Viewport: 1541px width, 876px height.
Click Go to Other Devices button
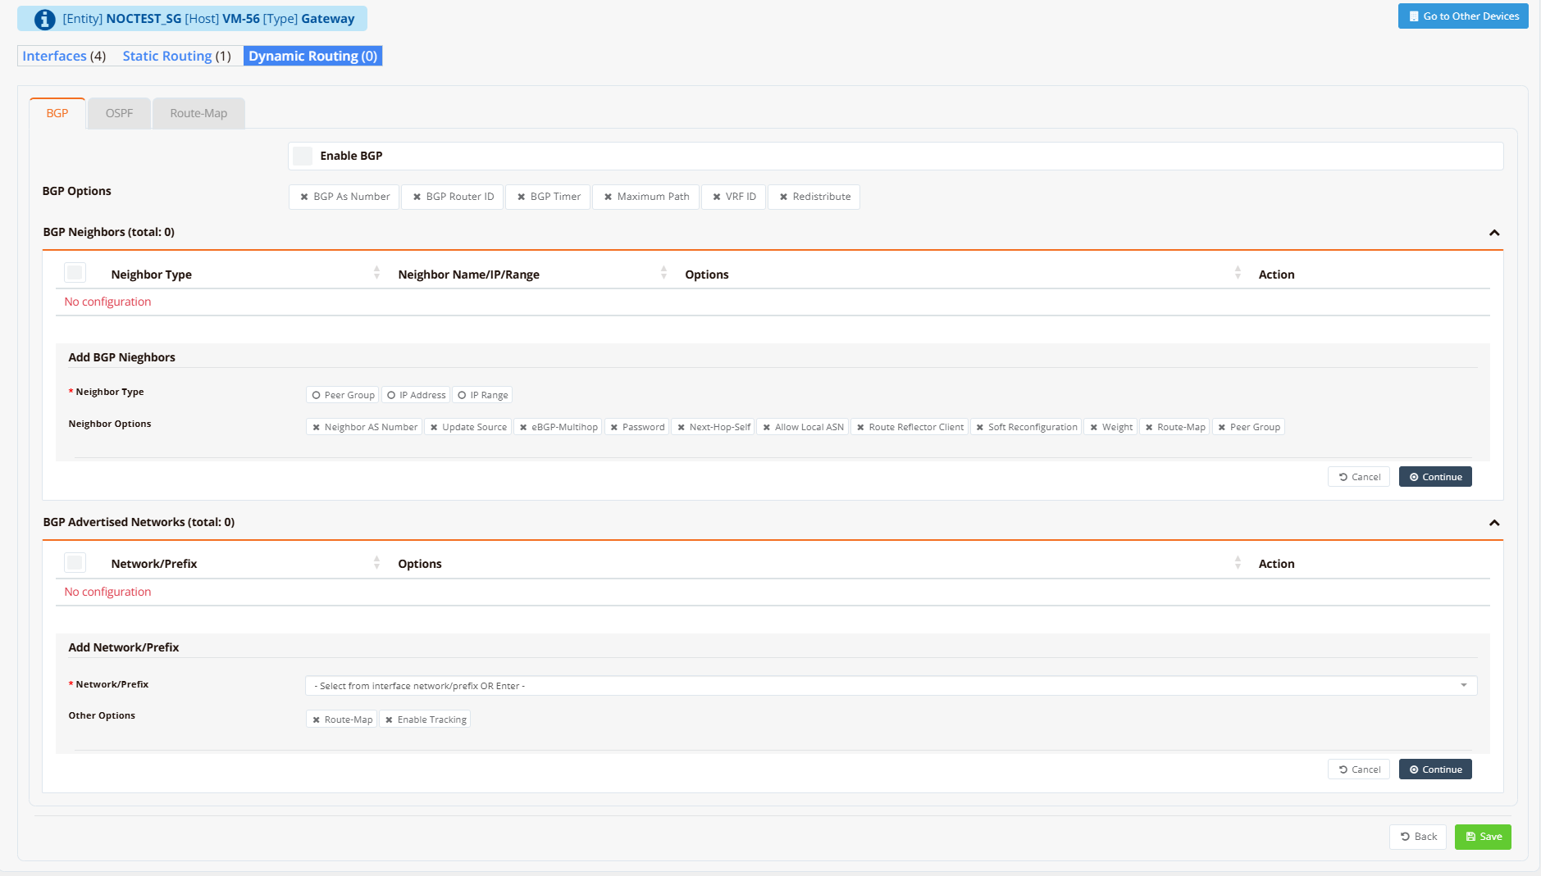(1463, 16)
